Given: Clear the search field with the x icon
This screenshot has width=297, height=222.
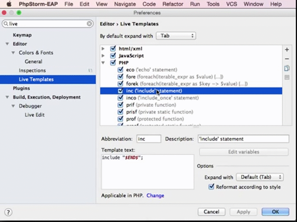Looking at the screenshot, I should point(89,23).
